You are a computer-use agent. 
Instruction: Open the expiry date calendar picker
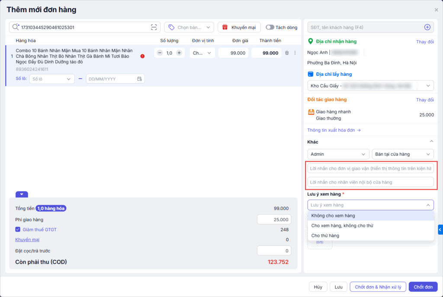point(139,79)
